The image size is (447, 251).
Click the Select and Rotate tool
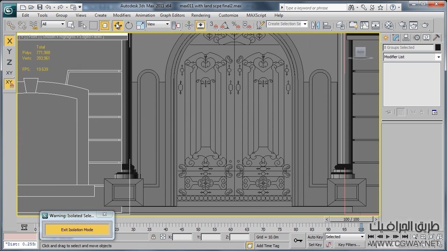pyautogui.click(x=129, y=25)
